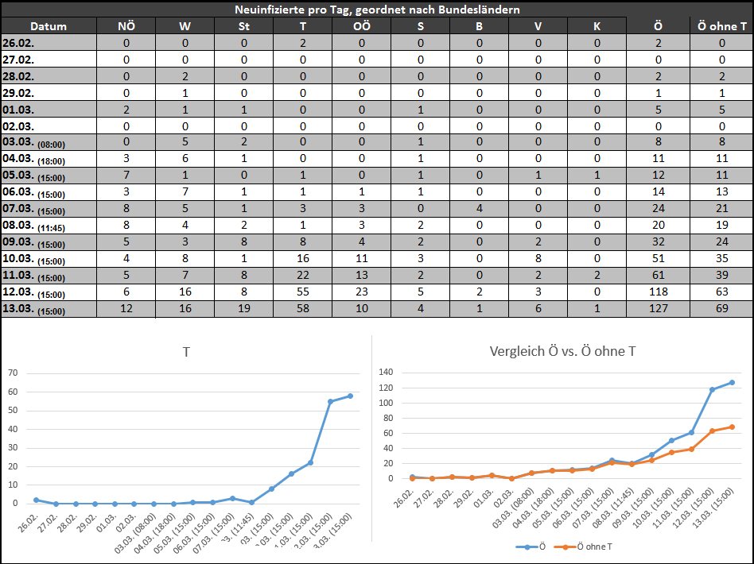Click the cell showing 127 in Ö column
Image resolution: width=754 pixels, height=564 pixels.
pos(657,309)
